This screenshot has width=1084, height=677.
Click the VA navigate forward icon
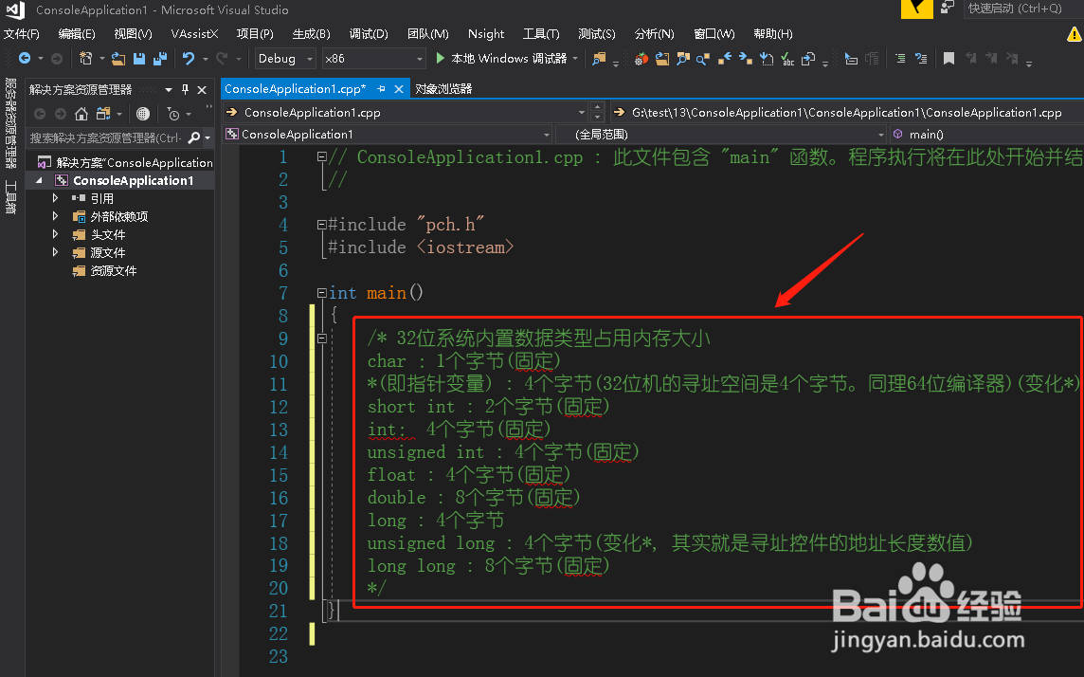pos(745,59)
